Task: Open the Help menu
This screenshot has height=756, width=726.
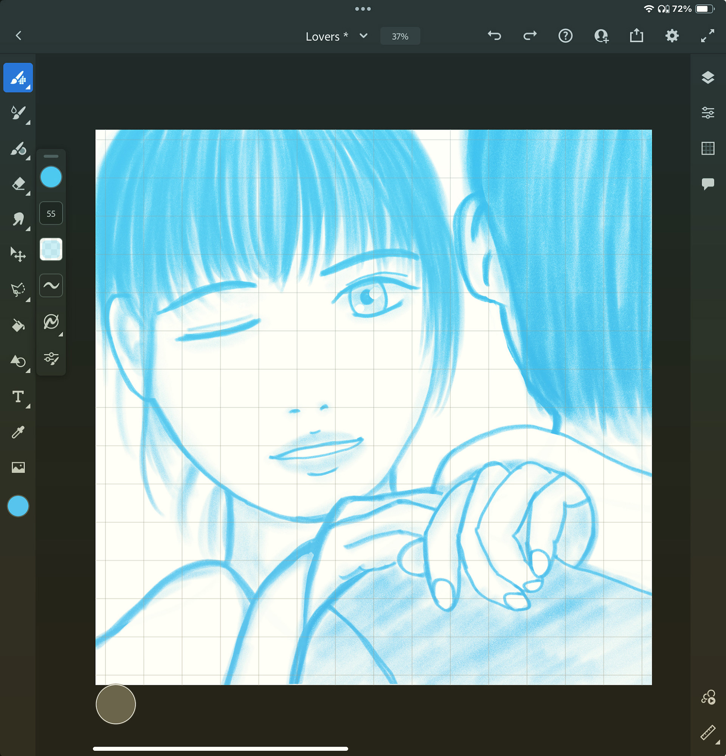Action: (x=565, y=36)
